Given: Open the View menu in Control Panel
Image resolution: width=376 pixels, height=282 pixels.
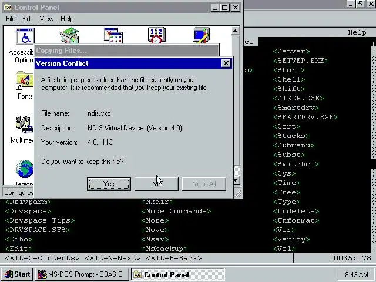Looking at the screenshot, I should click(x=46, y=19).
